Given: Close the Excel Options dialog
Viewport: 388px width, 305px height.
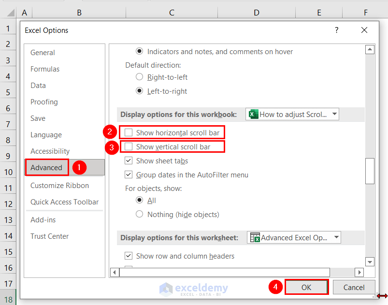Looking at the screenshot, I should click(364, 30).
